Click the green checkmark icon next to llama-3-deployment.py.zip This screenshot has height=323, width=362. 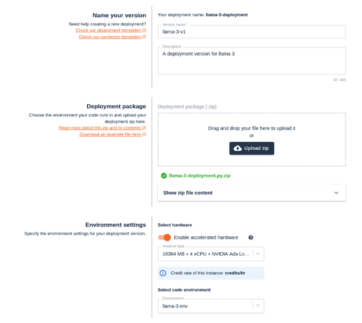click(x=164, y=176)
